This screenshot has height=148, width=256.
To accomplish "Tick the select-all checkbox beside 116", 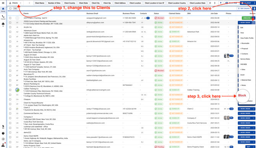I will 10,8.
